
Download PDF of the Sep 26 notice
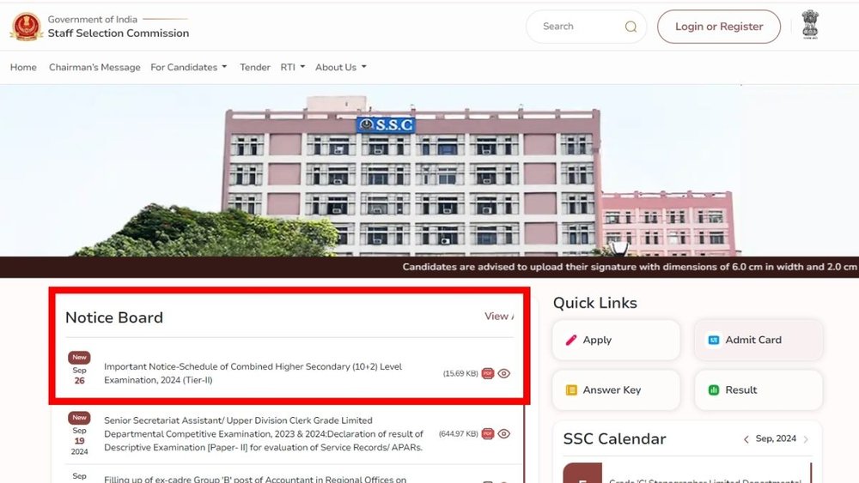point(488,373)
